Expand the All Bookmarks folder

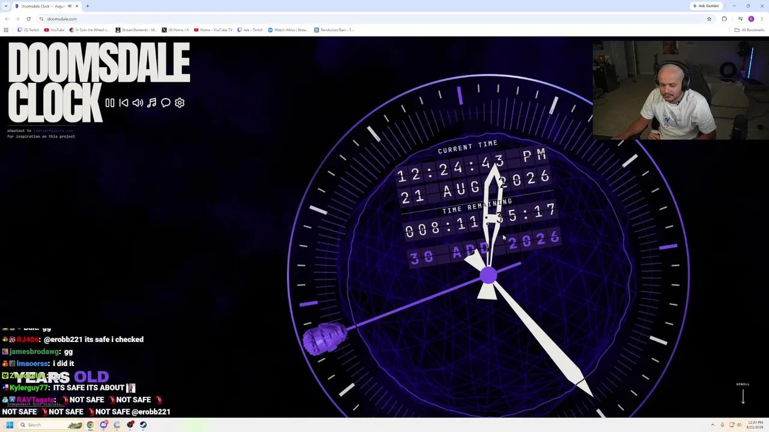(749, 30)
